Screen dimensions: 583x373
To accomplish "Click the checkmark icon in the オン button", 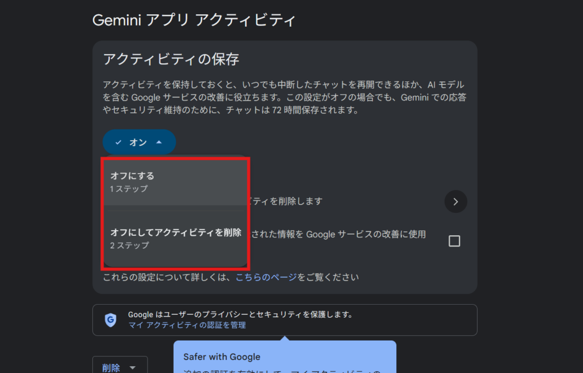I will 118,142.
